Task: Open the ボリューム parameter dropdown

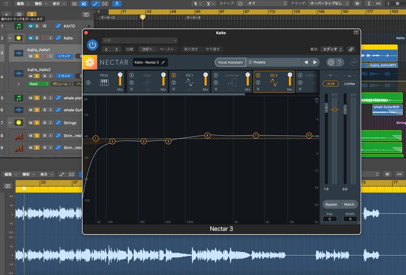Action: coord(62,84)
